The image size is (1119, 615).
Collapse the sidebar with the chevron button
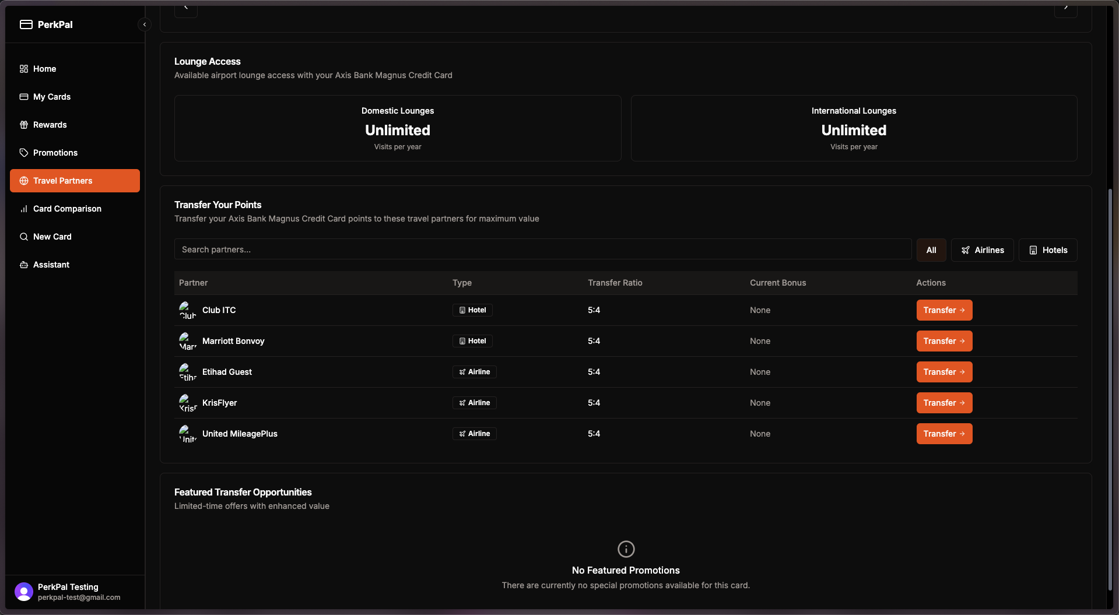click(145, 24)
